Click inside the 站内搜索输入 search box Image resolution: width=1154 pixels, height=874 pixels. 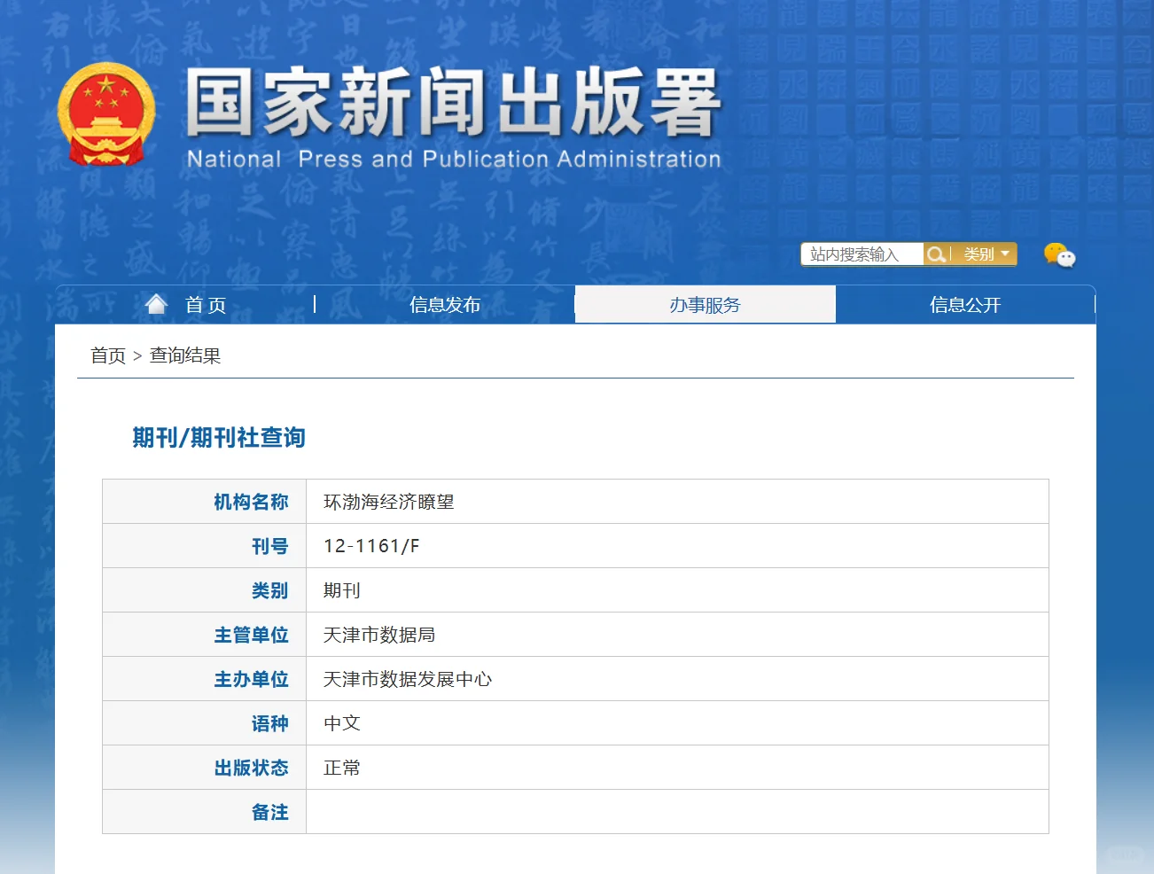click(860, 254)
